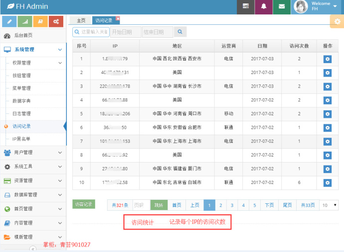344x252 pixels.
Task: Open action gear for row 4
Action: (x=328, y=100)
